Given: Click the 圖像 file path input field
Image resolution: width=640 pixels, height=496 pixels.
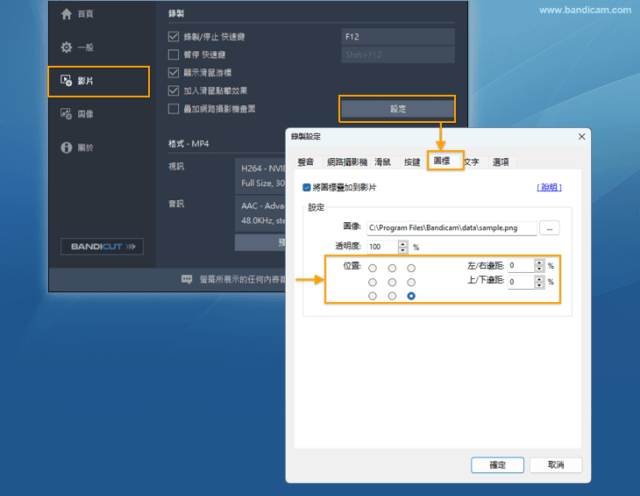Looking at the screenshot, I should coord(451,228).
